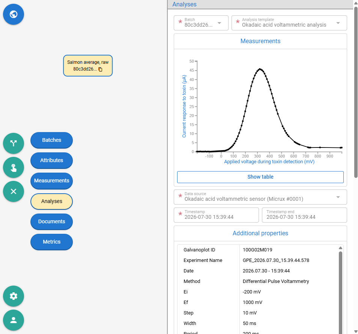Expand the Analysis template dropdown
The height and width of the screenshot is (334, 358).
coord(289,23)
